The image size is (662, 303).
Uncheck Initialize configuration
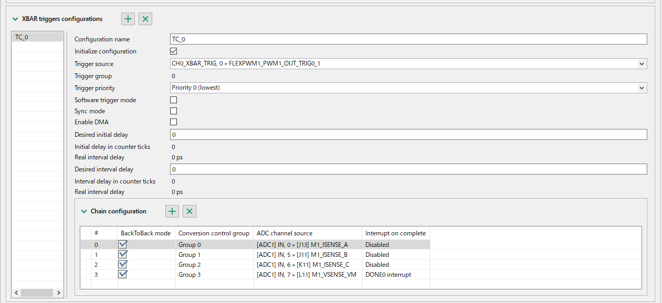point(173,51)
